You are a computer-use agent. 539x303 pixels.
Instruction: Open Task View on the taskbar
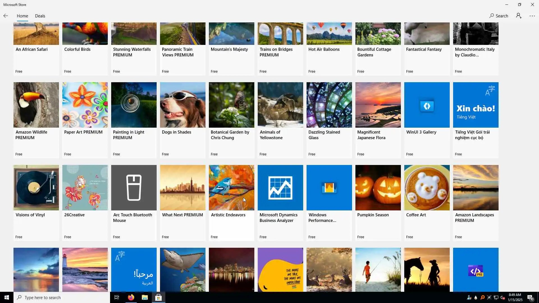click(117, 297)
